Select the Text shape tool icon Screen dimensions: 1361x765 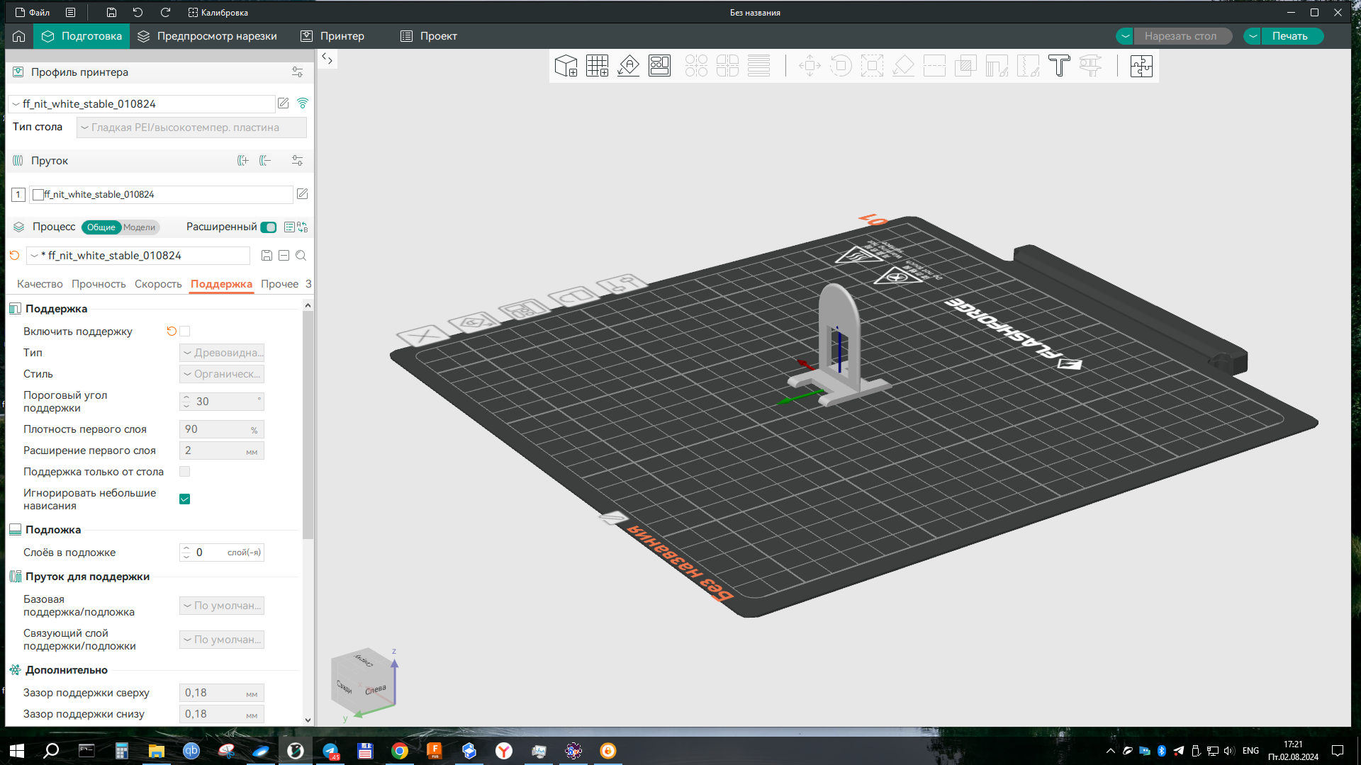tap(1059, 66)
